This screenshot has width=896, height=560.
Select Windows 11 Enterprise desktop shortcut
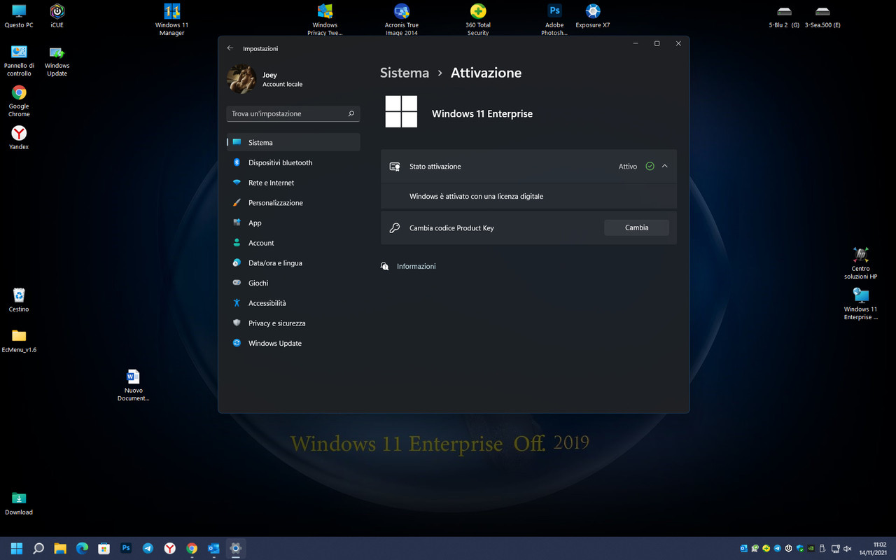tap(860, 304)
